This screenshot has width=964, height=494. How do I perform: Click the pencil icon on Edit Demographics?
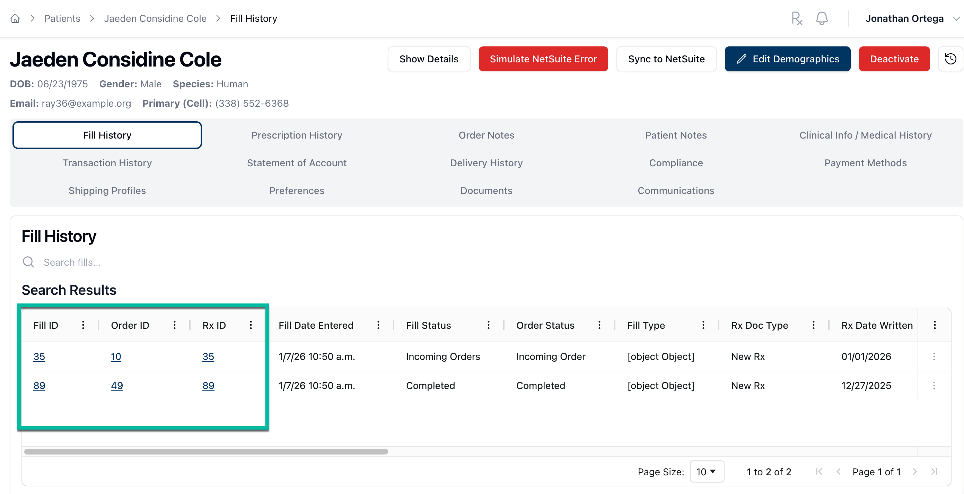(x=742, y=59)
